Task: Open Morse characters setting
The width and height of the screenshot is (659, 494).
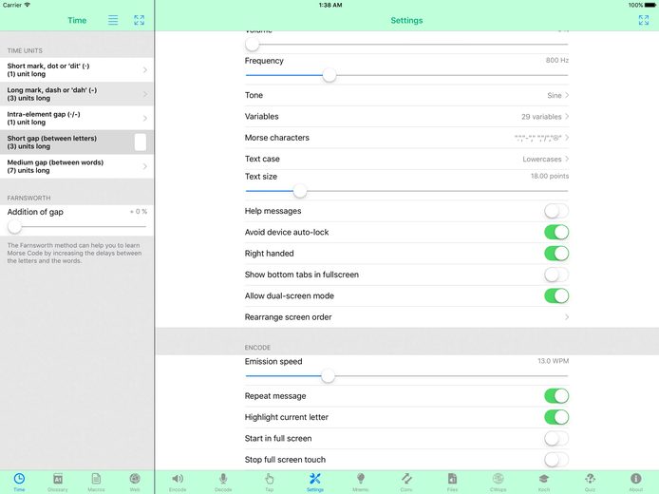Action: click(406, 138)
